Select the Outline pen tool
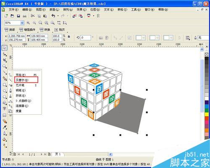Image resolution: width=210 pixels, height=168 pixels. tap(5, 133)
